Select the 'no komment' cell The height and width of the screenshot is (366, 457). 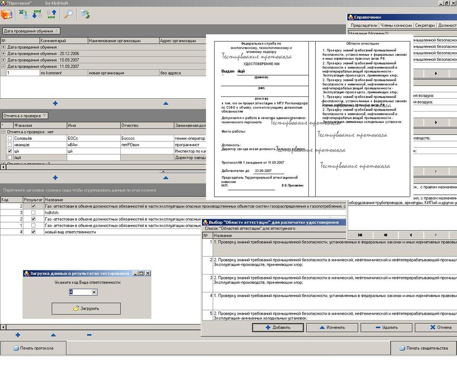[64, 73]
